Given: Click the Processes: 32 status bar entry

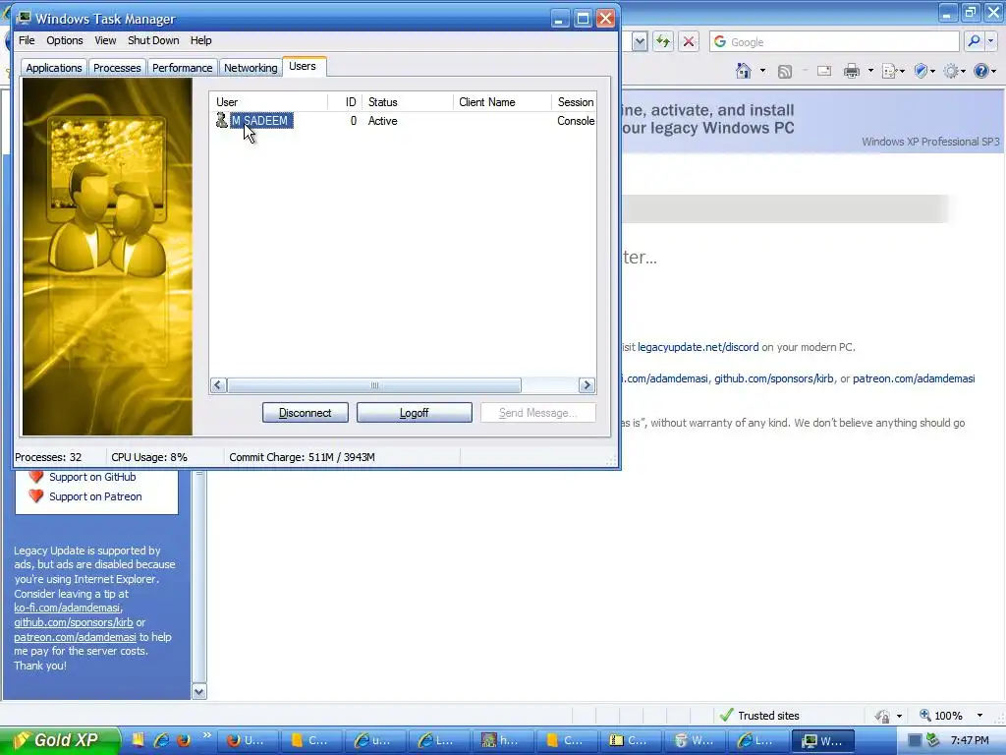Looking at the screenshot, I should coord(48,457).
